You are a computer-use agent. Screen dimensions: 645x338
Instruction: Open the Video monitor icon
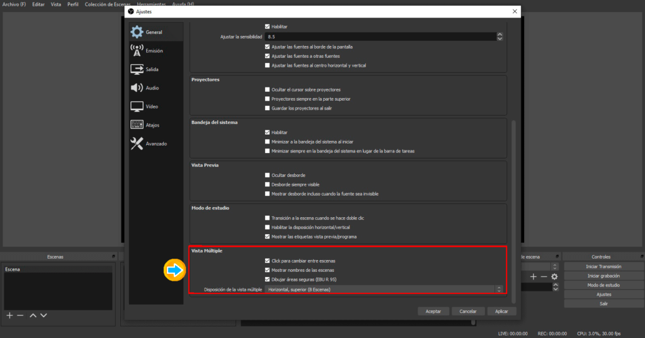pyautogui.click(x=137, y=106)
